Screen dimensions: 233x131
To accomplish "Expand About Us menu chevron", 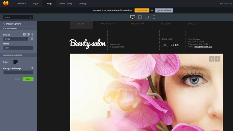I will (x=113, y=24).
